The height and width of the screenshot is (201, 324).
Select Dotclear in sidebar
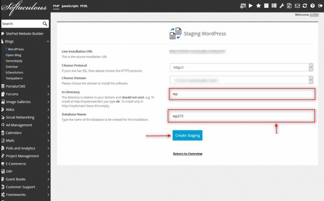click(x=12, y=67)
